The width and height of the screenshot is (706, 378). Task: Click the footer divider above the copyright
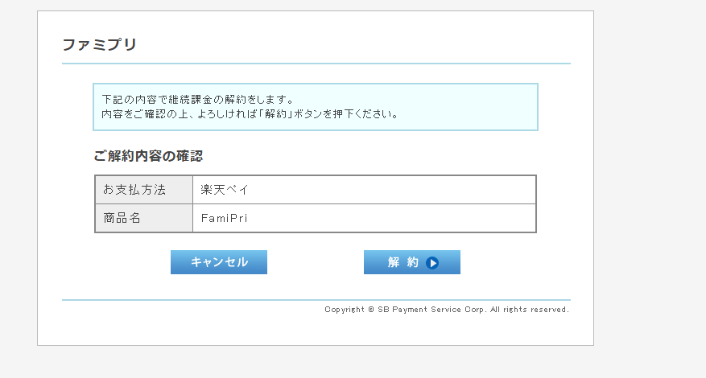point(316,300)
